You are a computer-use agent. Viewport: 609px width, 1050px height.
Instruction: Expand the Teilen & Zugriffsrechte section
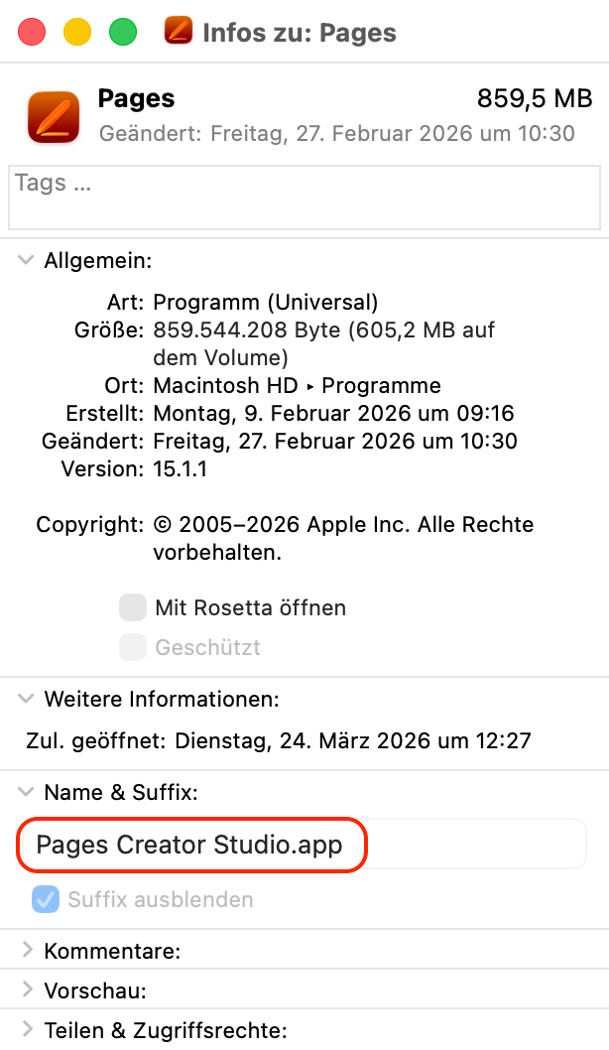(26, 1029)
